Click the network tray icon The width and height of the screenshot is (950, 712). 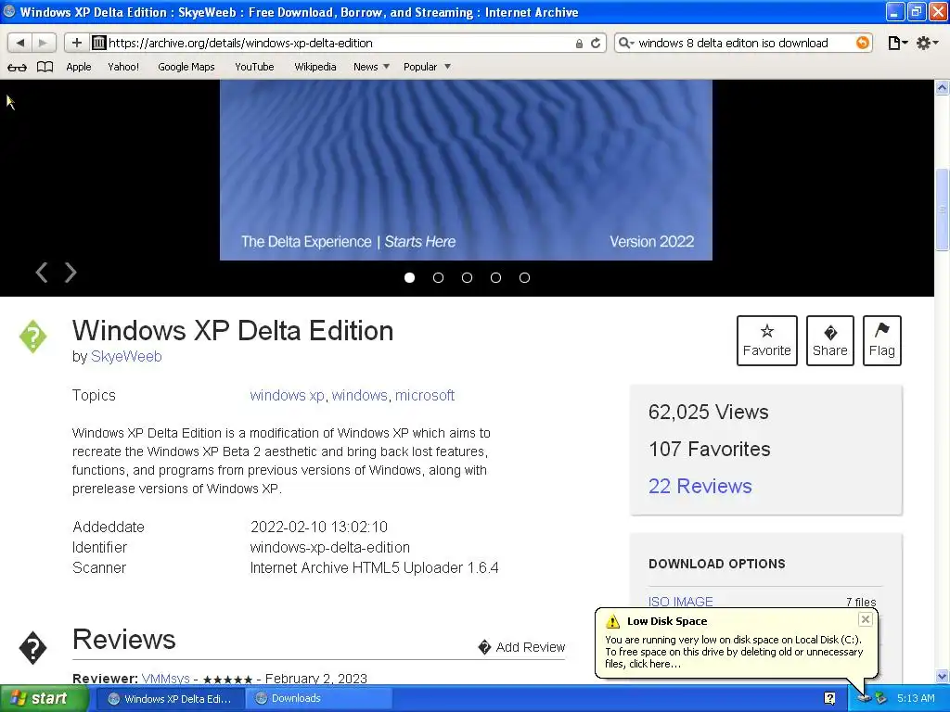pos(880,699)
